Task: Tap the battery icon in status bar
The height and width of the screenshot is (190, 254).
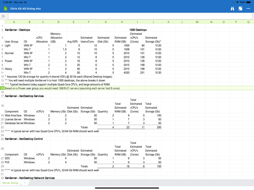Action: [249, 2]
